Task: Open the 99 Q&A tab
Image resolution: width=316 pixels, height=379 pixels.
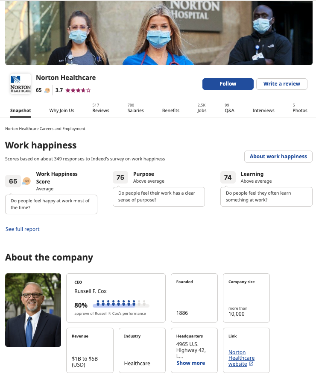Action: tap(229, 108)
